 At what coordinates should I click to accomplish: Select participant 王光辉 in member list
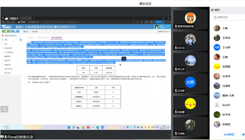227,47
